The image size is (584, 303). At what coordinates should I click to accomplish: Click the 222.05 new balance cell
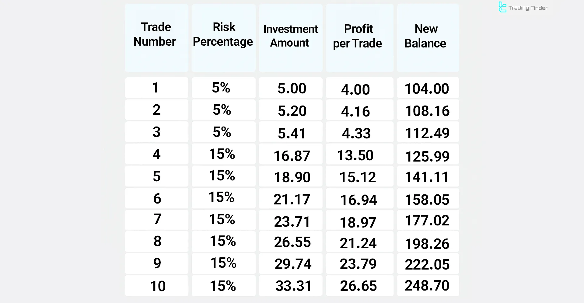coord(427,264)
